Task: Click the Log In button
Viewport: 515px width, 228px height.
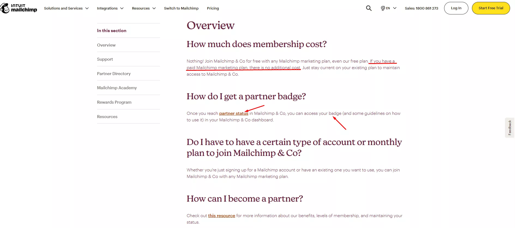Action: 456,8
